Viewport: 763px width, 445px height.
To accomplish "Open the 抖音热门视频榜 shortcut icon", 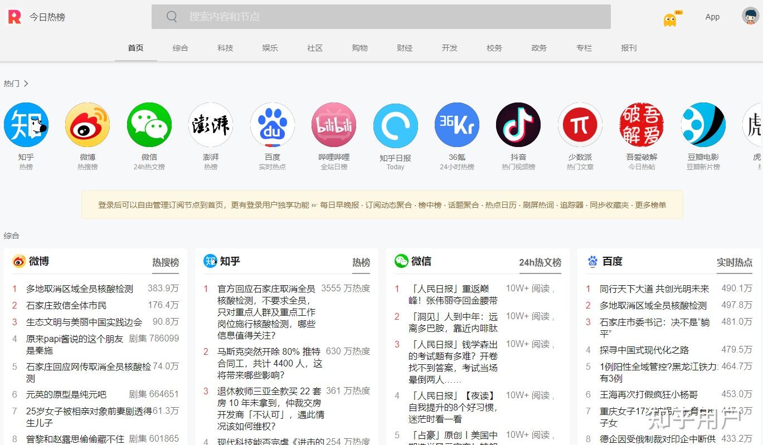I will 518,124.
